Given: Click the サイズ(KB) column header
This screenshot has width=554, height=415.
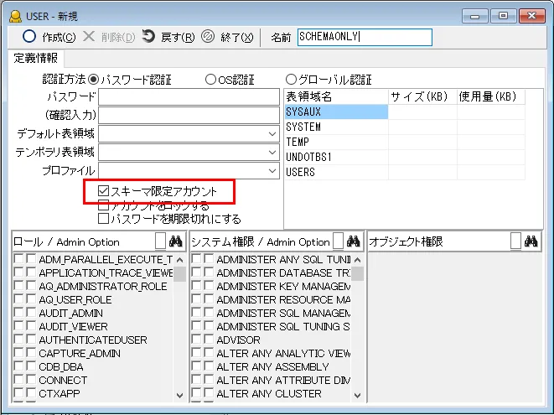Looking at the screenshot, I should pos(423,96).
